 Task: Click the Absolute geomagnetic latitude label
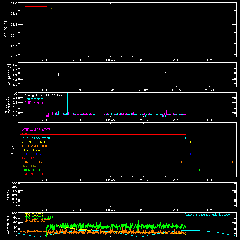click(207, 215)
